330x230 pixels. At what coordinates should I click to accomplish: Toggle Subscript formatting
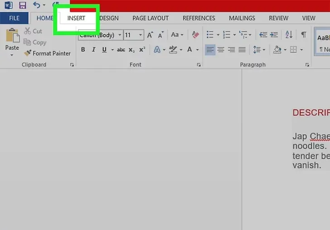(131, 50)
